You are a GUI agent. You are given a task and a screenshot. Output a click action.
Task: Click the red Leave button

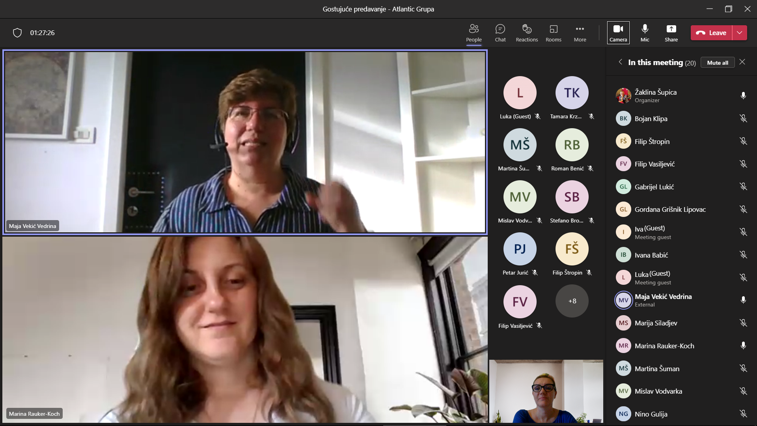point(711,33)
